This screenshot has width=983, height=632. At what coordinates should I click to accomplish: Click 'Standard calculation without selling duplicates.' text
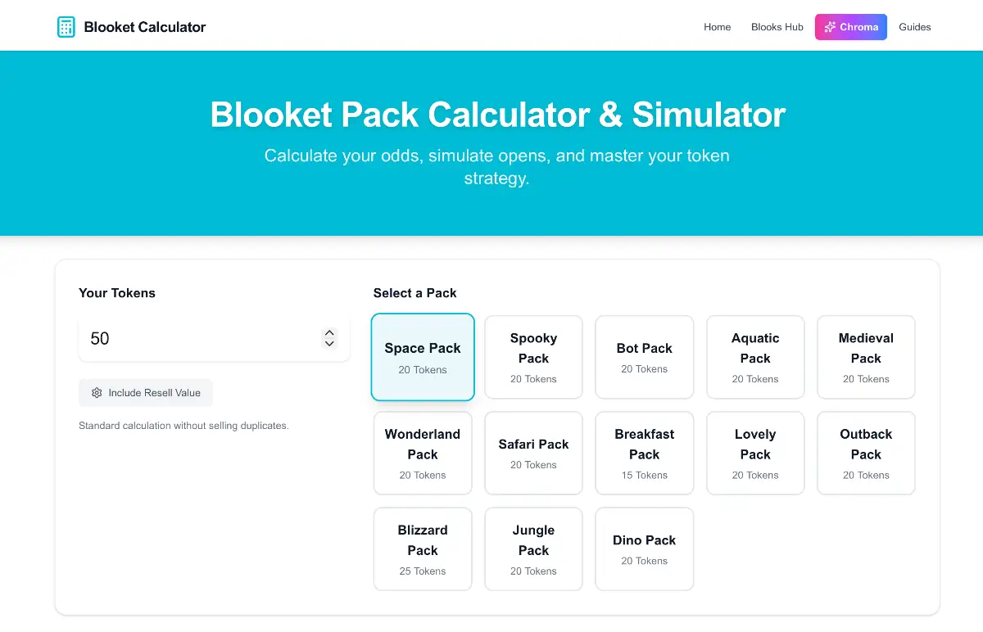183,426
